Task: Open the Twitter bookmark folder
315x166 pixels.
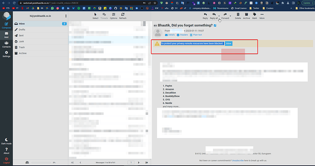Action: (x=254, y=8)
